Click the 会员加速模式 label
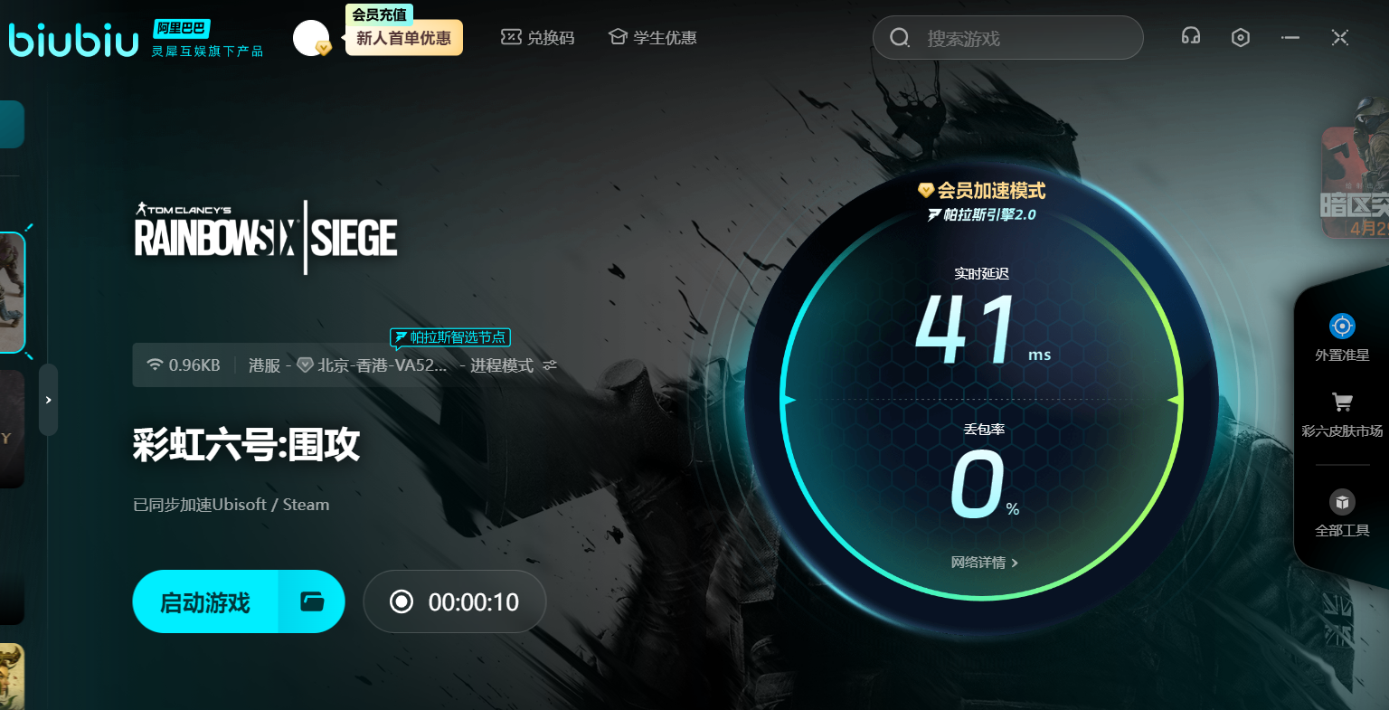Image resolution: width=1389 pixels, height=710 pixels. [x=982, y=190]
